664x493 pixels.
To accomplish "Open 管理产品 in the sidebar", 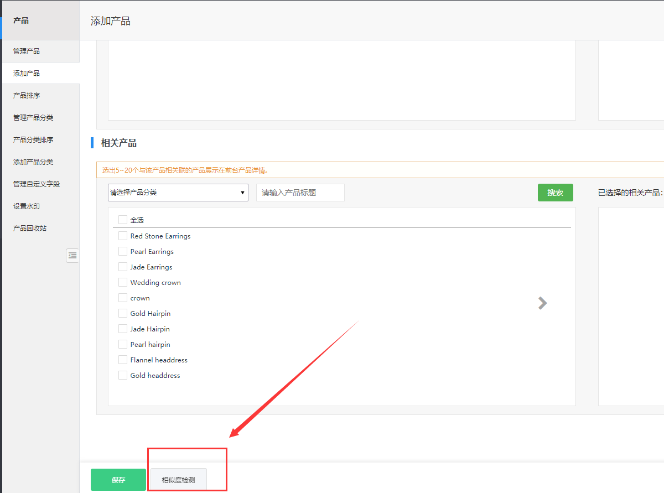I will click(x=27, y=51).
